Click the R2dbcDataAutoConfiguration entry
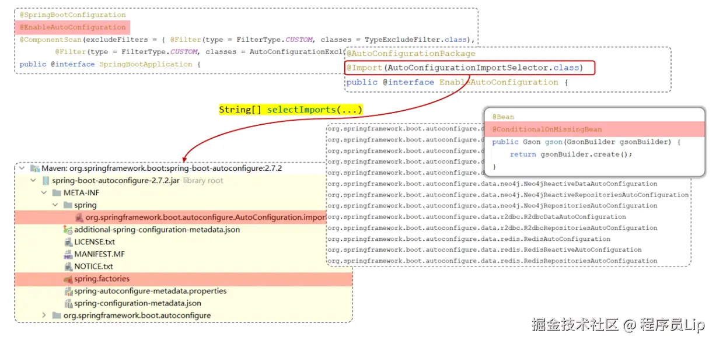Viewport: 716px width, 344px height. pyautogui.click(x=476, y=217)
